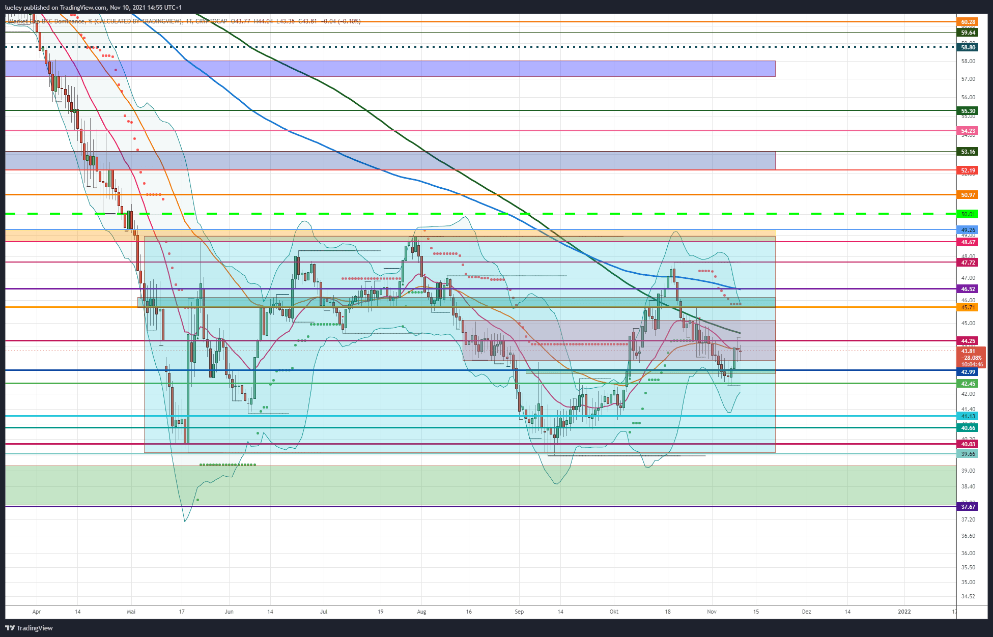Click the 58.80 dotted-line price label

point(968,47)
